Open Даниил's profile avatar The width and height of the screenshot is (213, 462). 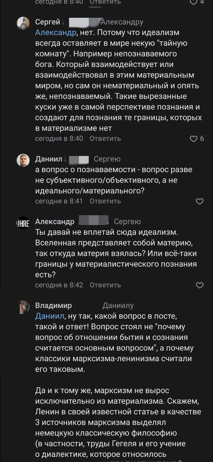click(x=23, y=160)
